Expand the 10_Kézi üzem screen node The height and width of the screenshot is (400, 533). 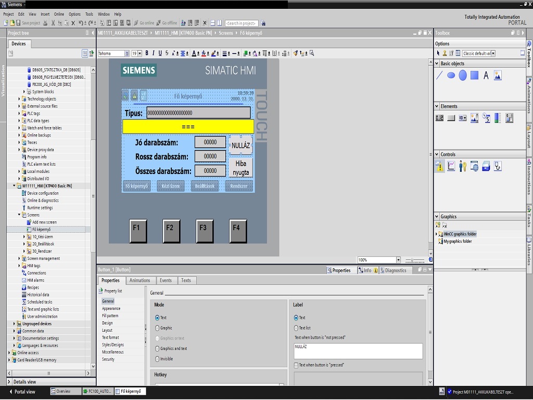[25, 236]
